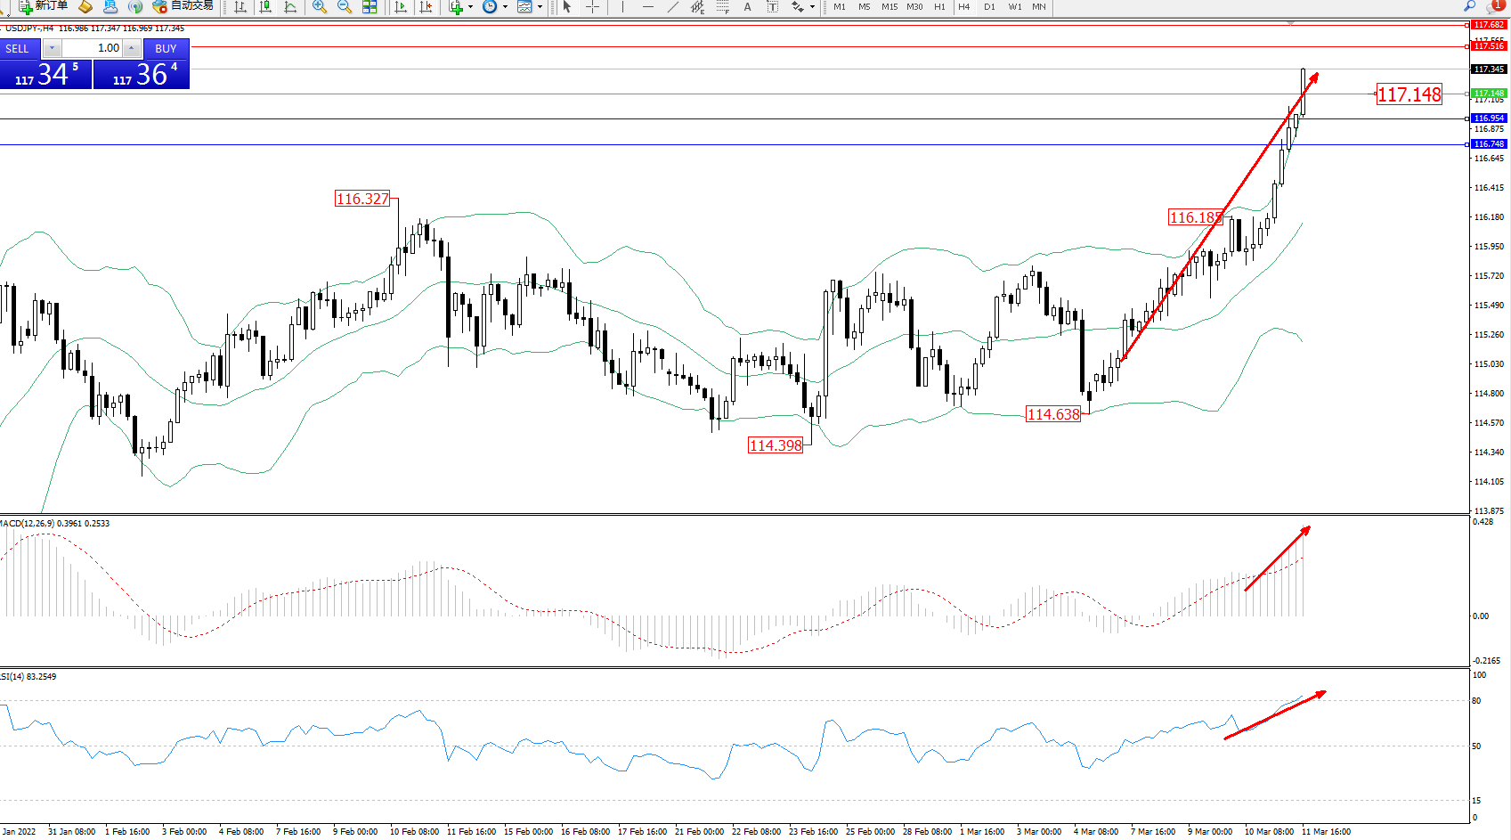The height and width of the screenshot is (840, 1511).
Task: Toggle chart Auto Scroll
Action: point(401,7)
